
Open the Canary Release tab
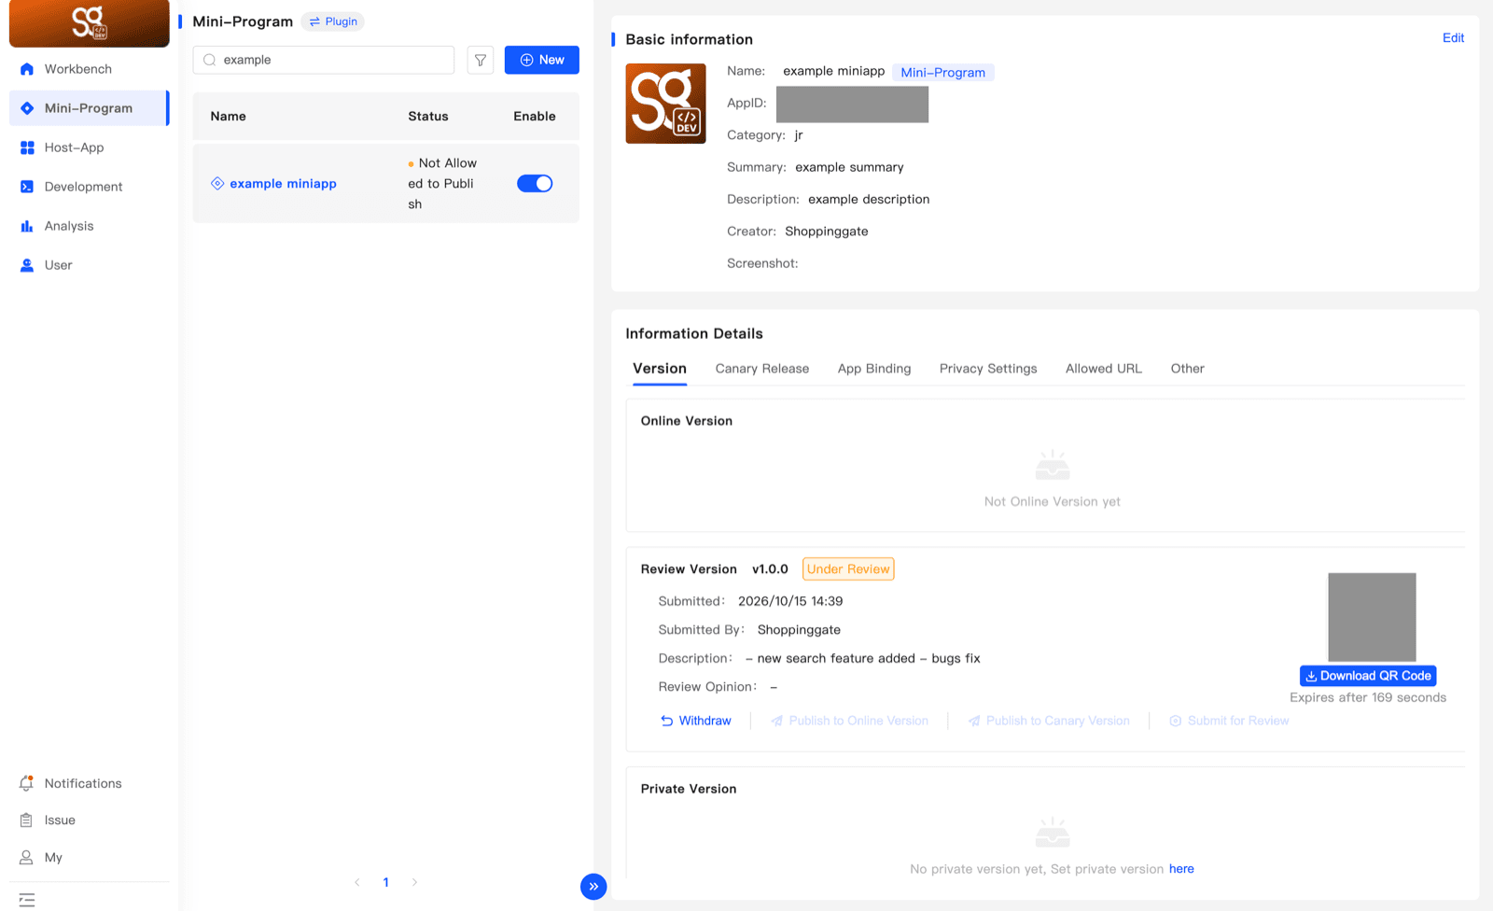(762, 369)
